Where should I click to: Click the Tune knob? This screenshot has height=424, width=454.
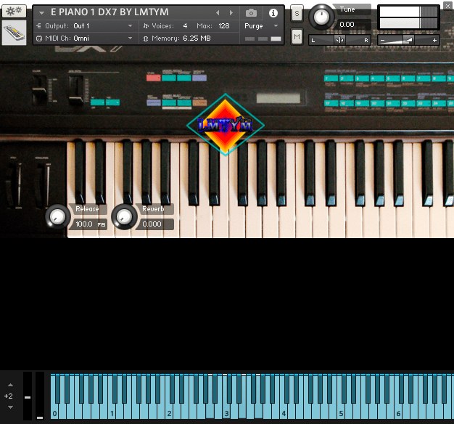coord(321,17)
